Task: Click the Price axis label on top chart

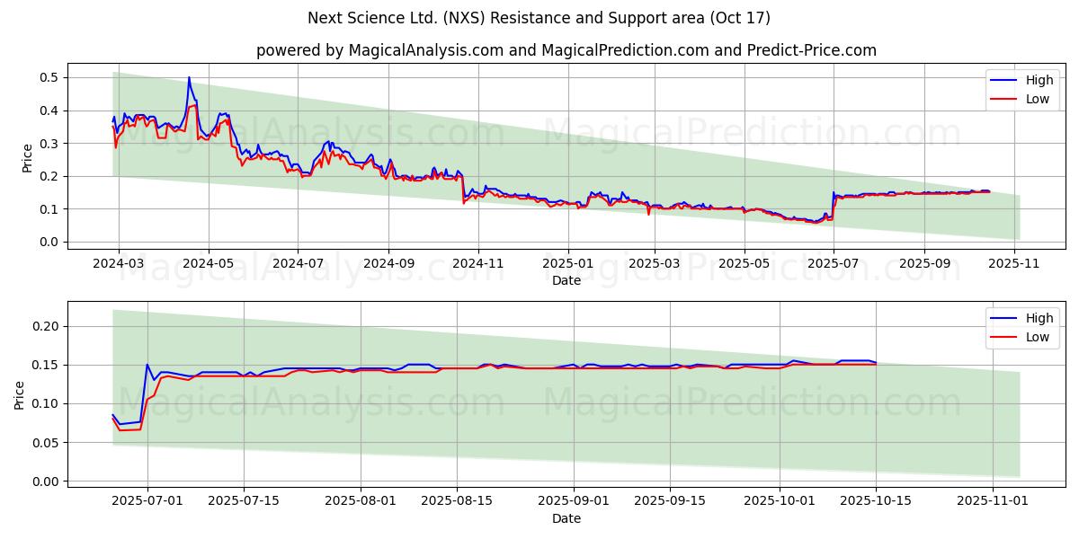Action: 27,158
